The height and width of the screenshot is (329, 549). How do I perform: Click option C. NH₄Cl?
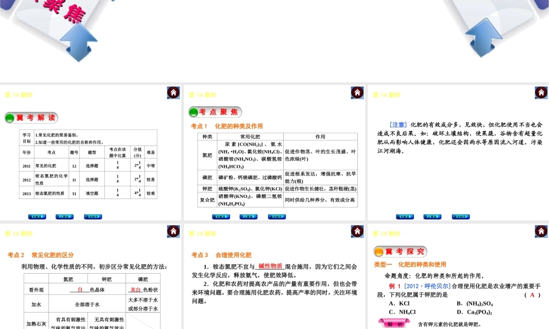coord(402,312)
